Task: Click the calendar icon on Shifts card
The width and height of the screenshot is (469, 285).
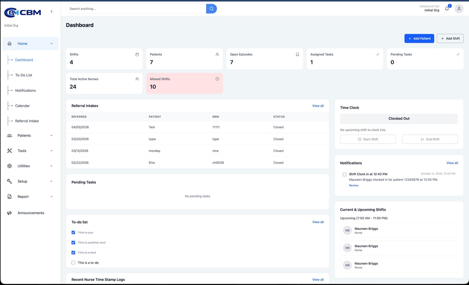Action: click(x=137, y=54)
